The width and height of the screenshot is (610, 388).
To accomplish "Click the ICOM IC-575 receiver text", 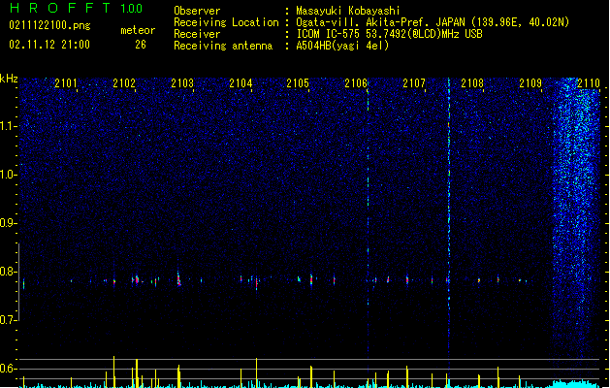I will coord(389,34).
